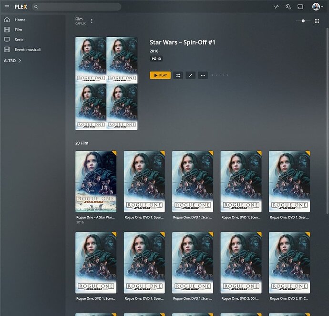Expand the ALTRO section
329x316 pixels.
tap(12, 61)
